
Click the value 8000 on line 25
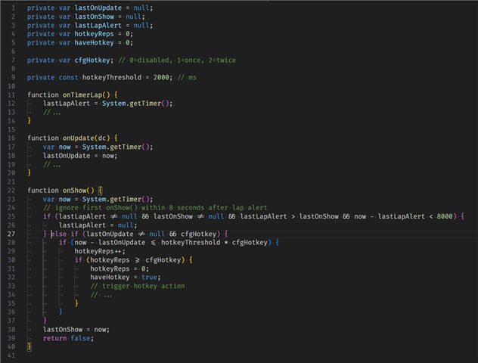(x=445, y=216)
